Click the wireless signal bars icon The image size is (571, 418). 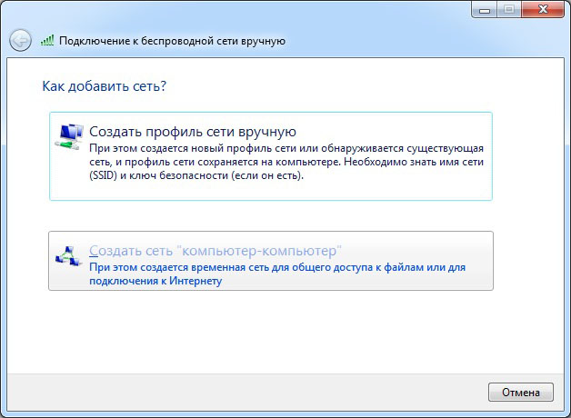click(x=48, y=41)
